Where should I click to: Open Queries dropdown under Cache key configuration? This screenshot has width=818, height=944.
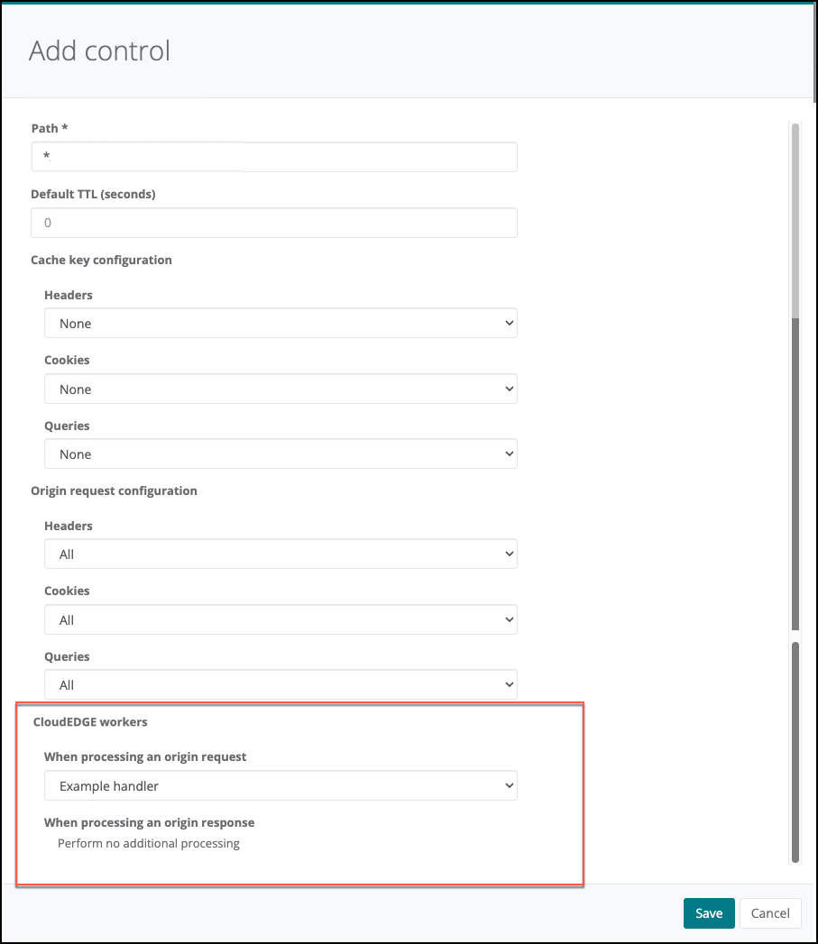(x=280, y=454)
